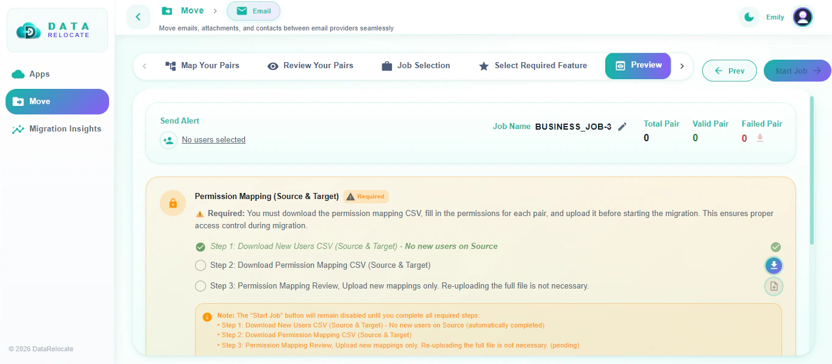Click the add-user Send Alert icon

point(169,140)
